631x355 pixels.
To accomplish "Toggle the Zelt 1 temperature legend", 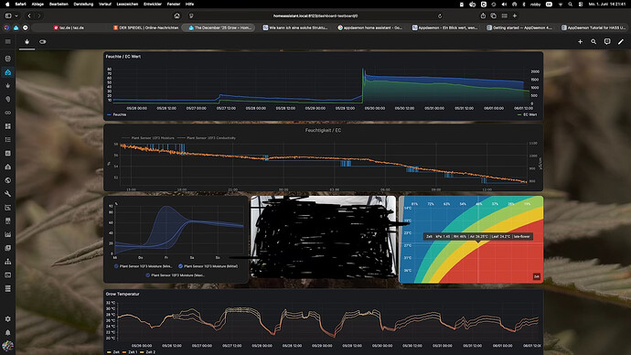I will pyautogui.click(x=130, y=352).
